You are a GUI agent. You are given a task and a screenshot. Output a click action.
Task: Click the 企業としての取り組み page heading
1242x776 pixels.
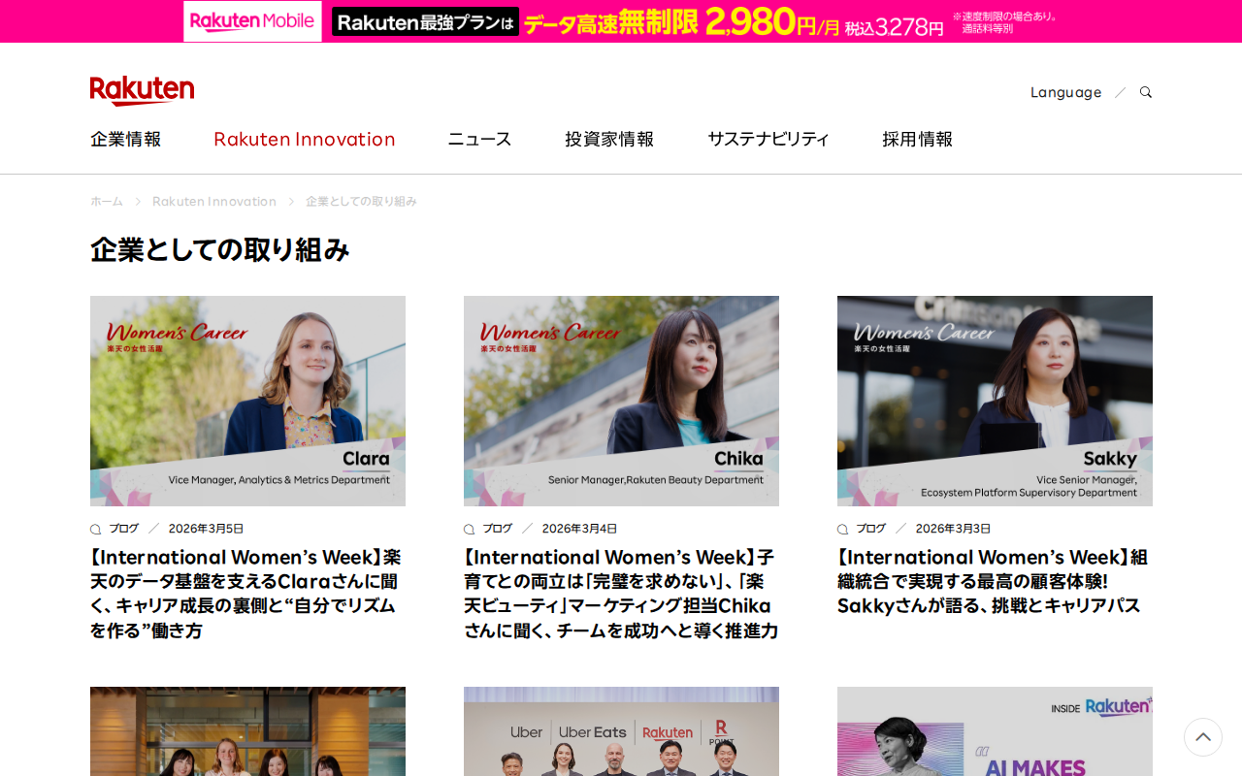click(x=219, y=249)
